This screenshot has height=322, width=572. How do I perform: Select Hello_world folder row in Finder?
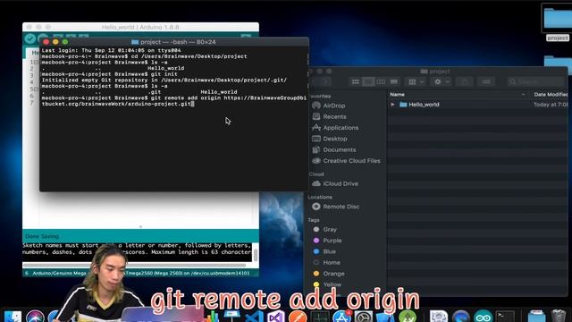point(478,105)
